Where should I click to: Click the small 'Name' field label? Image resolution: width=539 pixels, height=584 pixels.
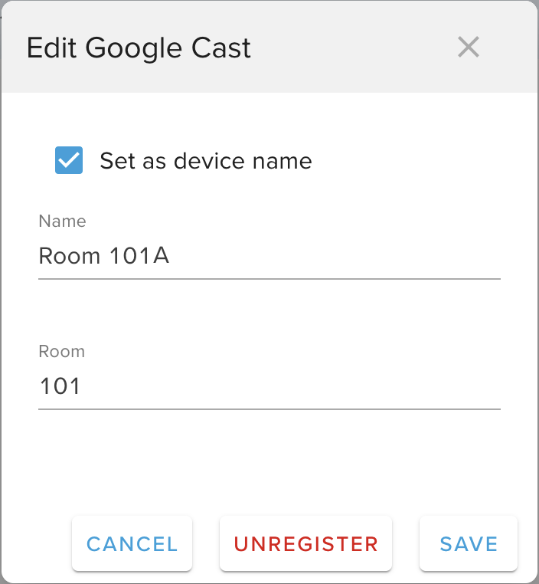click(62, 221)
